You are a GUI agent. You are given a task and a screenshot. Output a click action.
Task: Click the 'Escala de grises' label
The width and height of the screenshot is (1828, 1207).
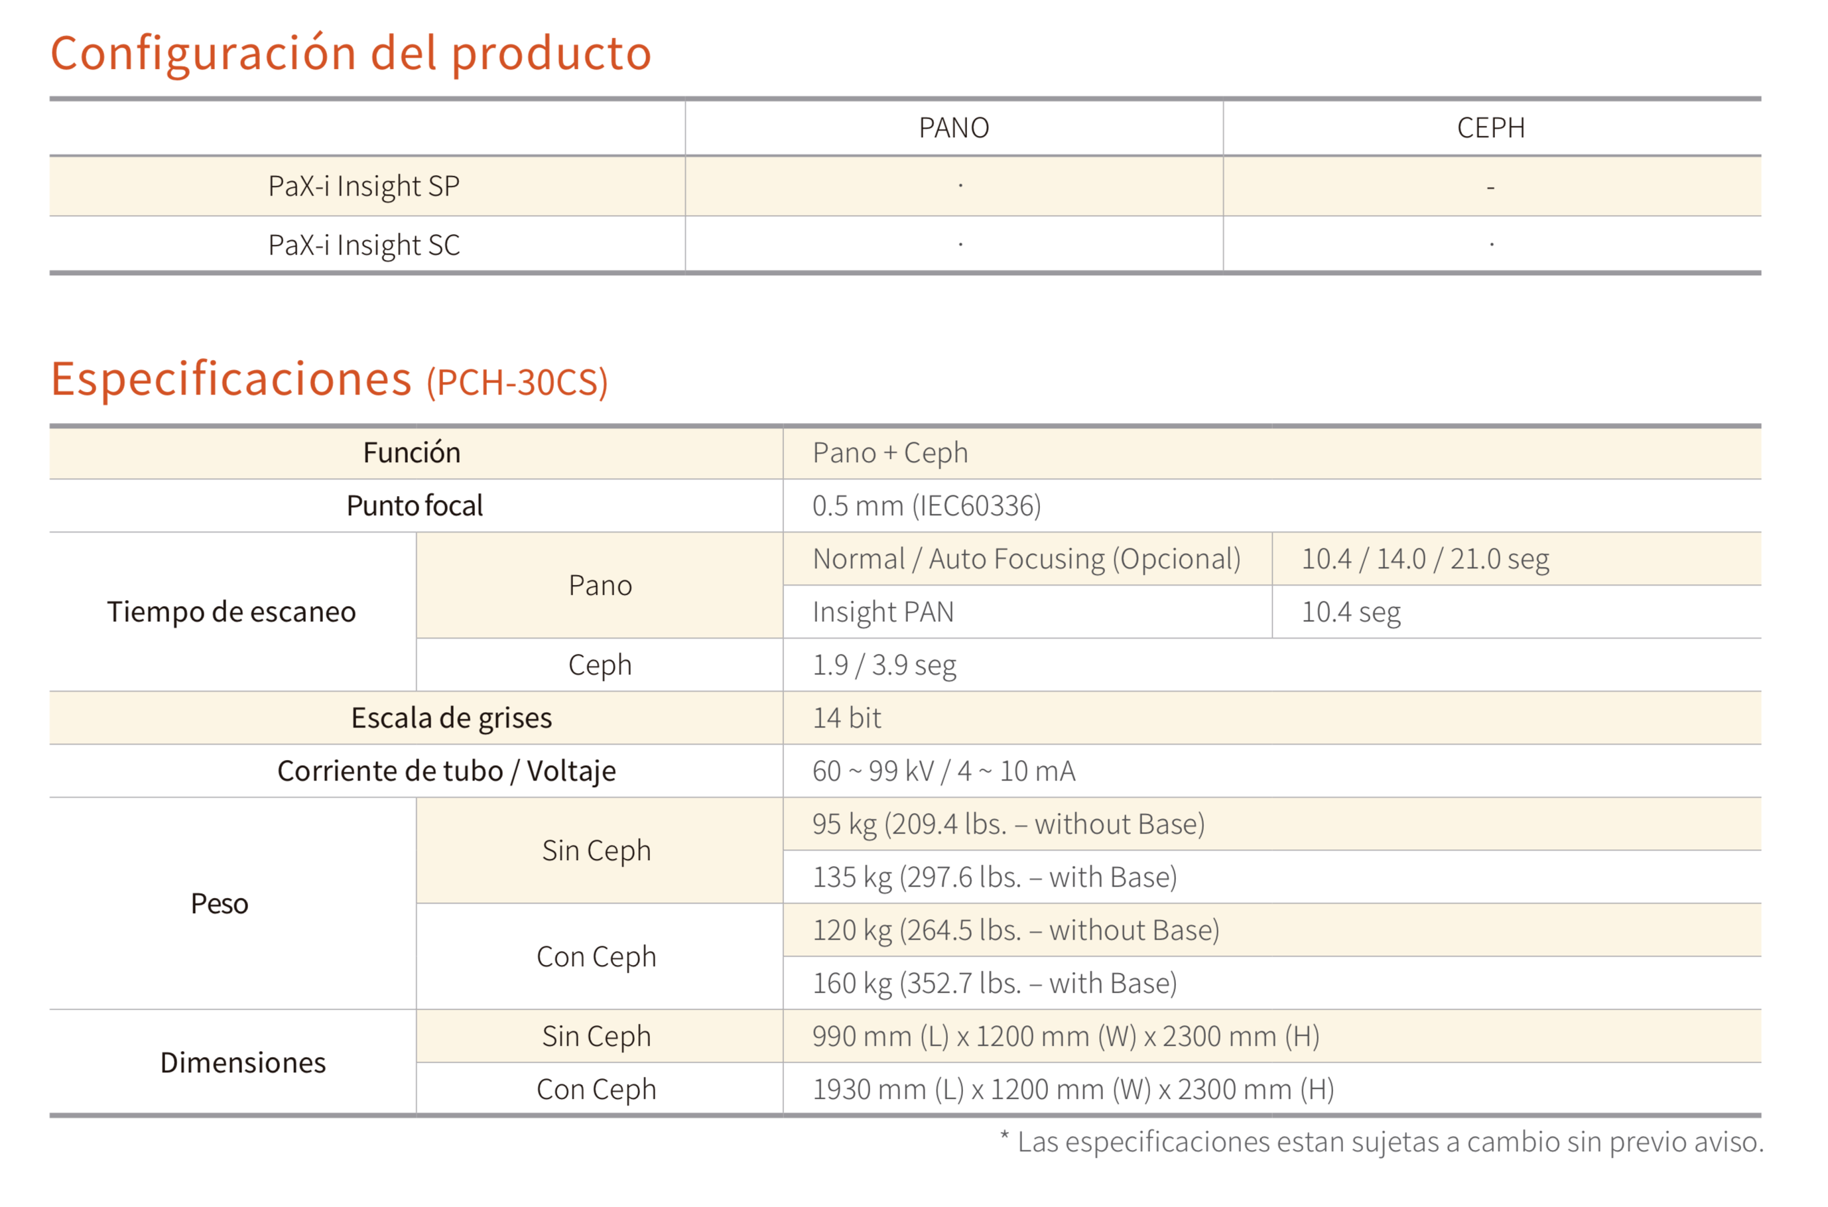pyautogui.click(x=452, y=718)
